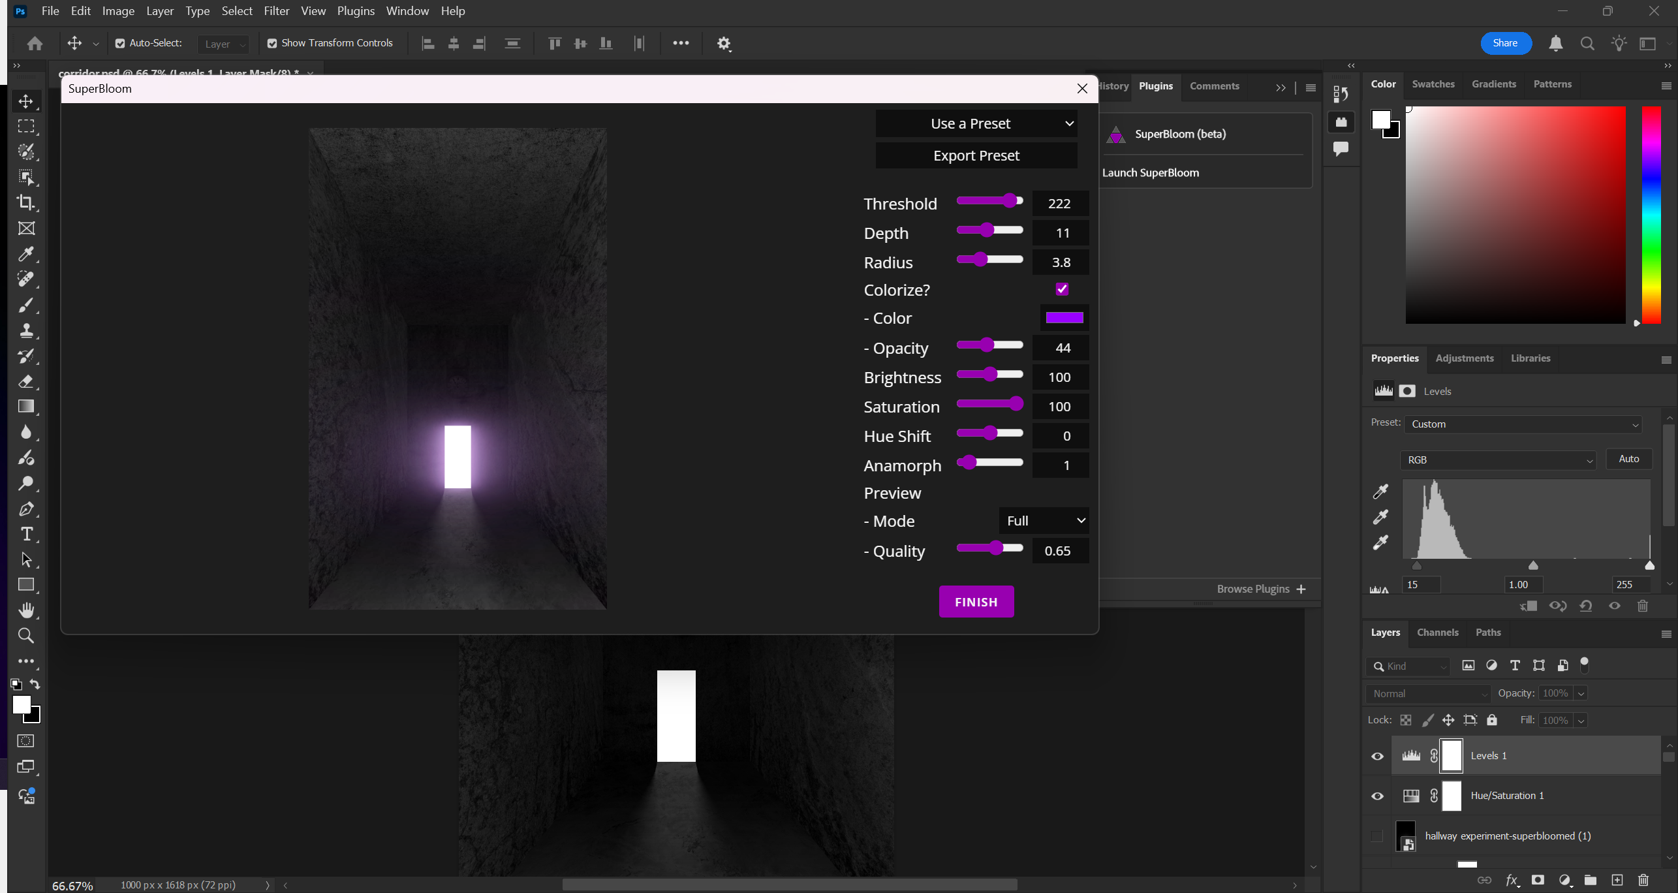Open the Plugins menu
Viewport: 1678px width, 893px height.
pyautogui.click(x=356, y=11)
